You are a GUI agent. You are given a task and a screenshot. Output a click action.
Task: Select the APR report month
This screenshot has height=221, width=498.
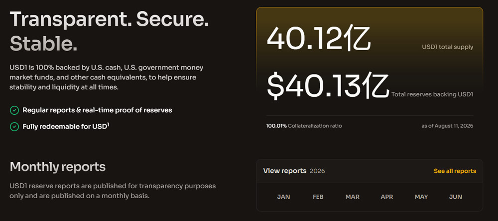pos(387,197)
